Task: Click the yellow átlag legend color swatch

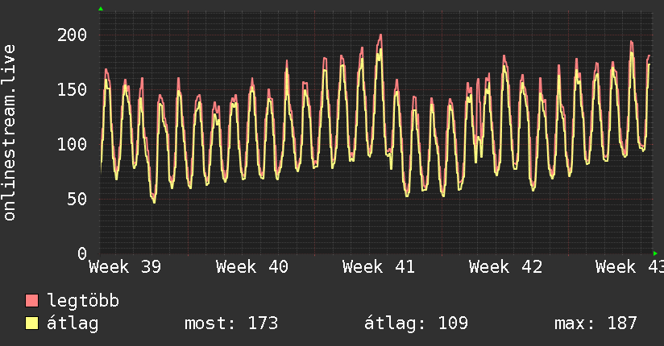Action: tap(31, 323)
